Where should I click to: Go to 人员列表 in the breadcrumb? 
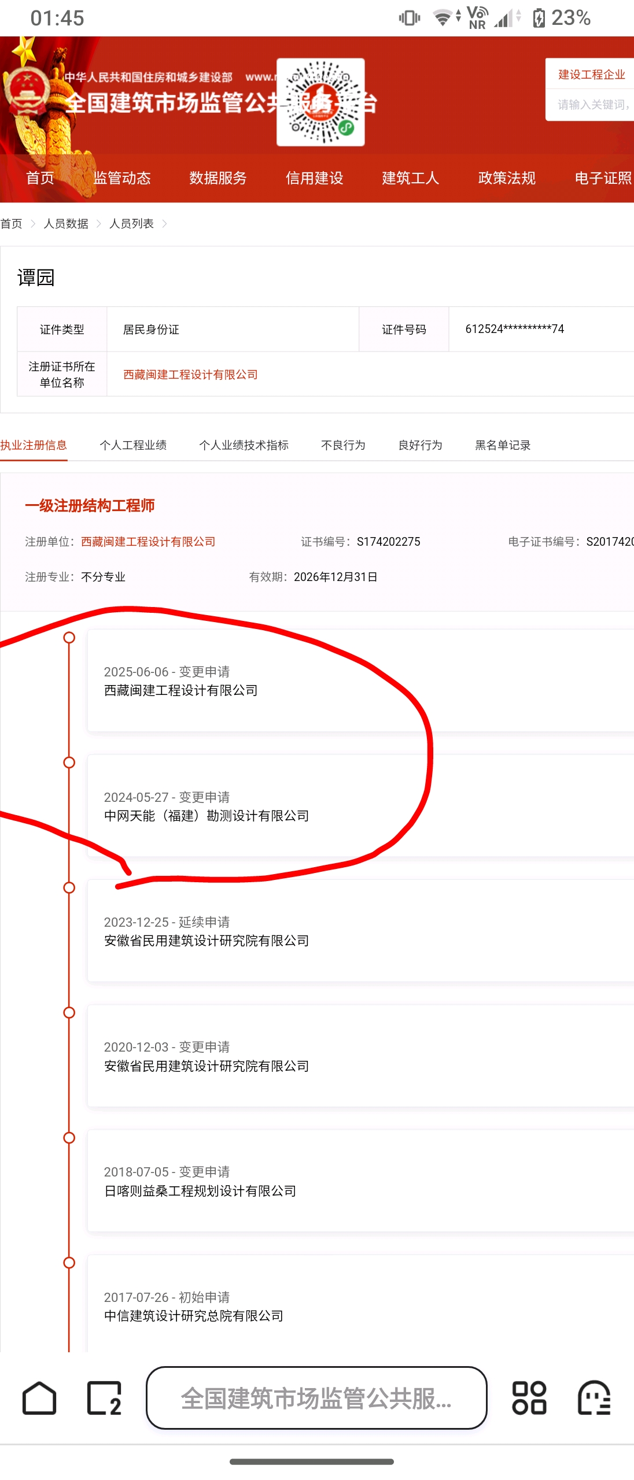[131, 224]
